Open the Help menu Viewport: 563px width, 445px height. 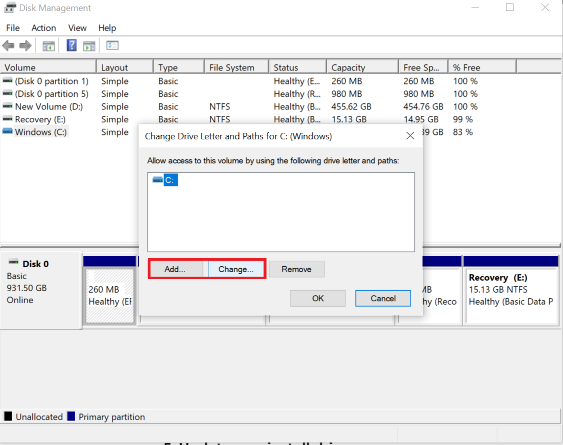coord(107,28)
